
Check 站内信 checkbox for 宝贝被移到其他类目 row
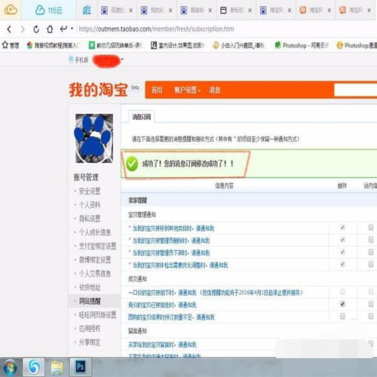(371, 228)
